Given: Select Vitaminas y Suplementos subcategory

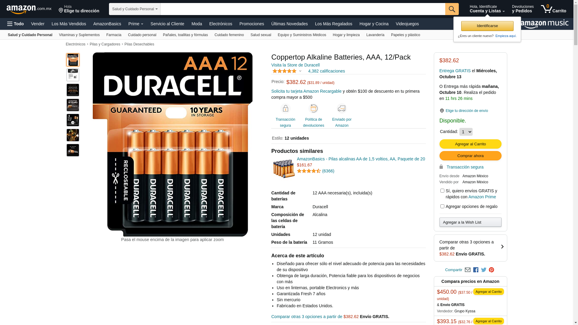Looking at the screenshot, I should tap(79, 35).
